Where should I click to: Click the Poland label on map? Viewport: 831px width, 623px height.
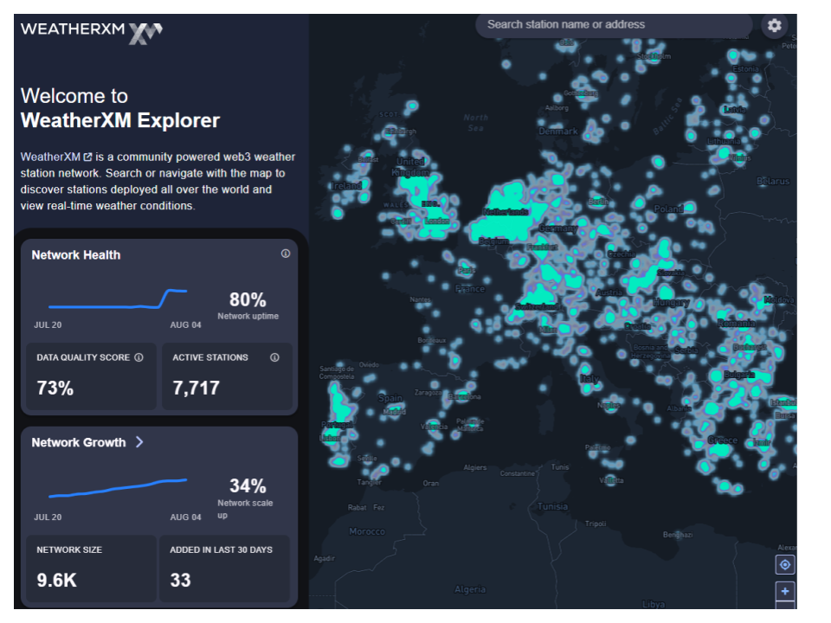pyautogui.click(x=668, y=209)
